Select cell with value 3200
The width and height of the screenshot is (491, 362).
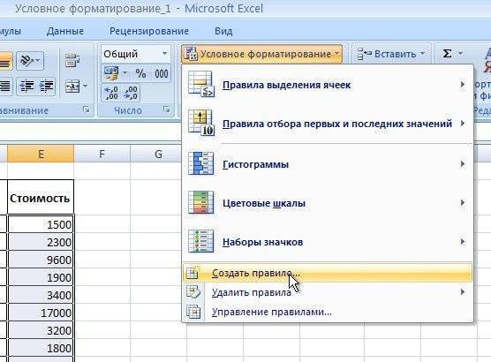[x=41, y=330]
